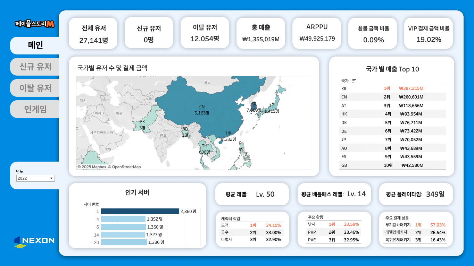
Task: Click the NEXON logo
Action: click(34, 242)
